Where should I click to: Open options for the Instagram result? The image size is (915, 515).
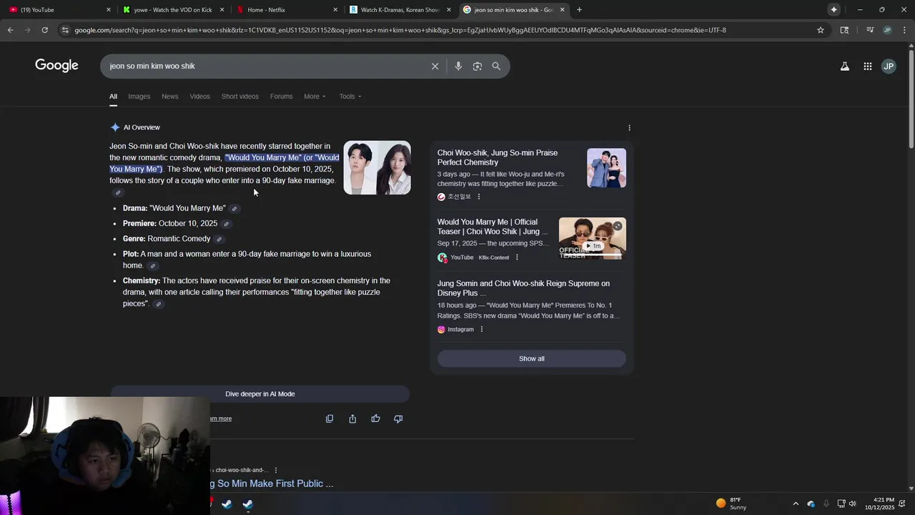481,329
